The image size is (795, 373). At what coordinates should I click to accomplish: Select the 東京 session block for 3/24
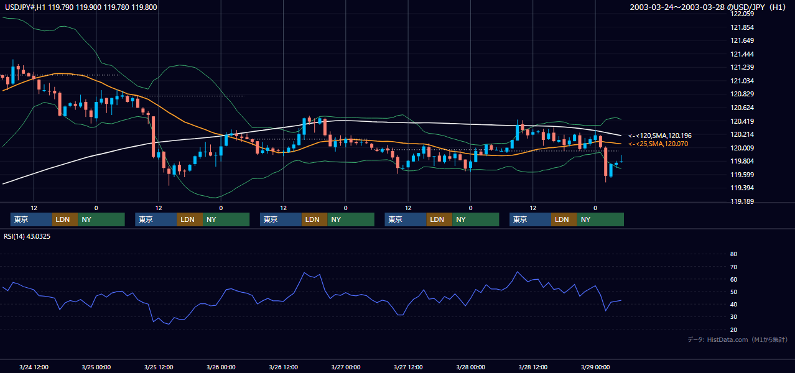click(31, 219)
